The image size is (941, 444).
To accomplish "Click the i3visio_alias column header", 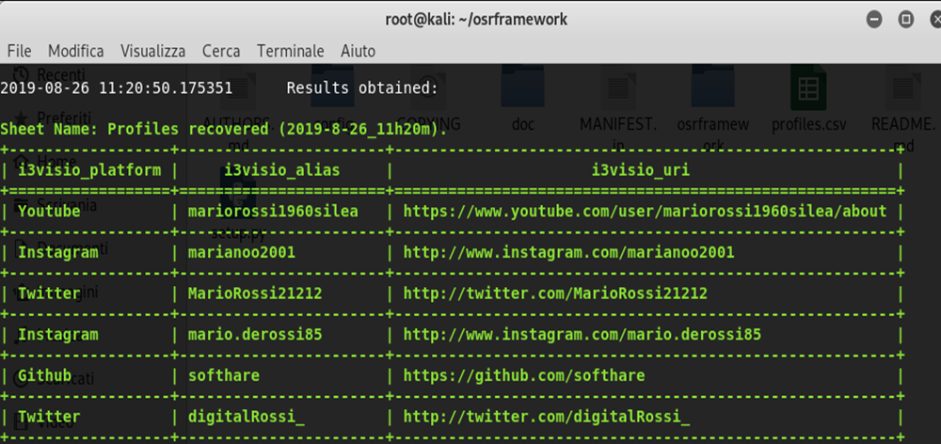I will coord(281,170).
